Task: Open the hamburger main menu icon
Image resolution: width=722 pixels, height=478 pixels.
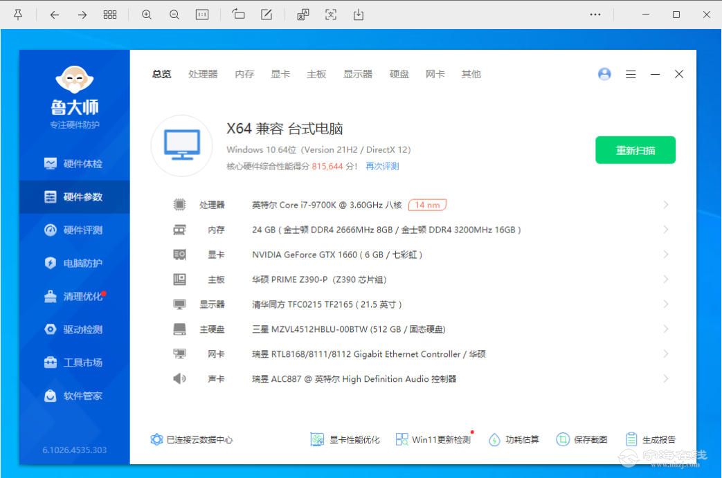Action: click(631, 74)
